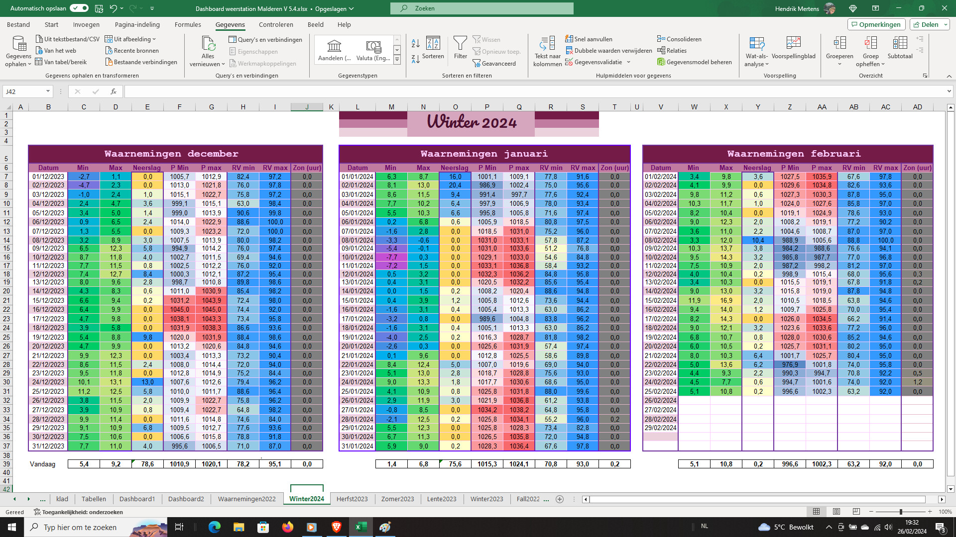Click the Opmerkingen button
This screenshot has height=537, width=956.
click(876, 24)
